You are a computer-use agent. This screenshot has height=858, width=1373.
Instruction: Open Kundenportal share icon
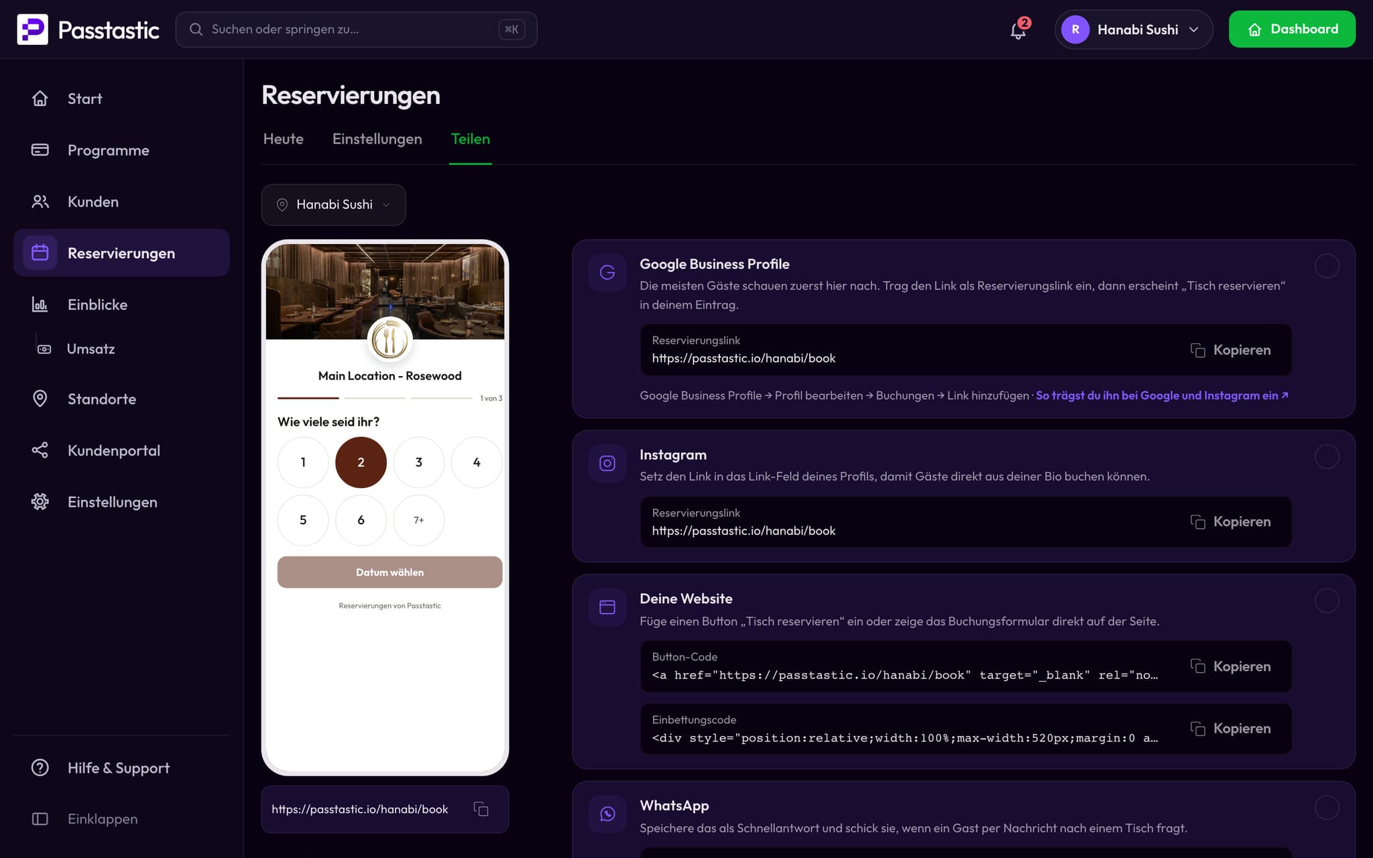40,450
